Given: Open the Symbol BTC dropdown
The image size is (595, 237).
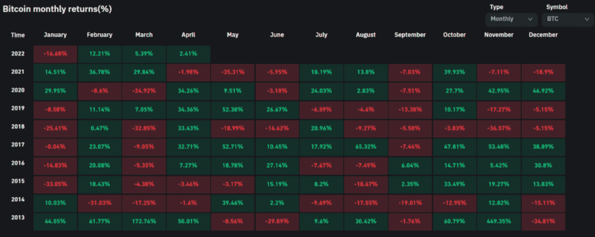Looking at the screenshot, I should click(566, 19).
